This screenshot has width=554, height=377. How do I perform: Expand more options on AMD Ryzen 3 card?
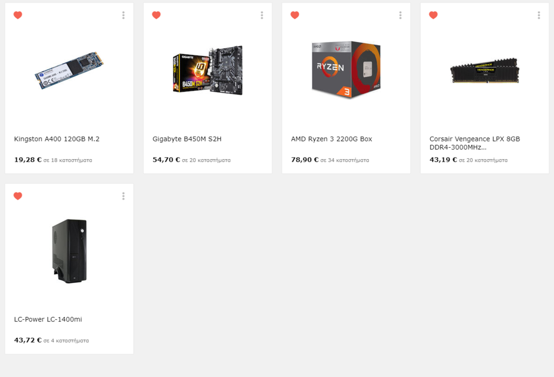tap(400, 15)
